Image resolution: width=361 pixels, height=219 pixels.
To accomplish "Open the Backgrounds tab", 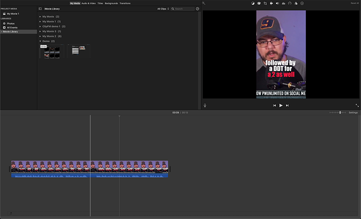I will point(111,3).
